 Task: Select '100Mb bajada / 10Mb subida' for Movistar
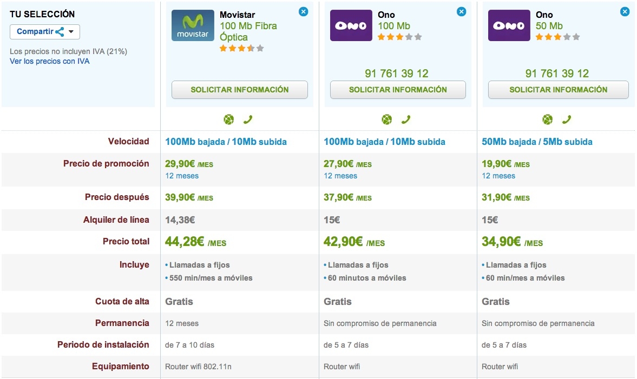click(x=226, y=142)
